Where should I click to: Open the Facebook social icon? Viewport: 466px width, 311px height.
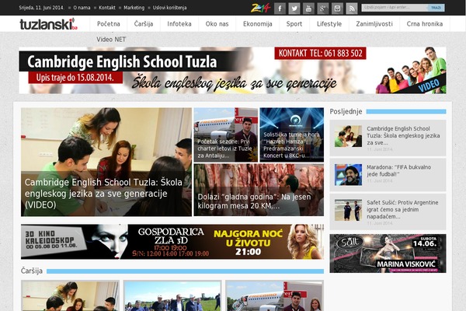point(280,9)
